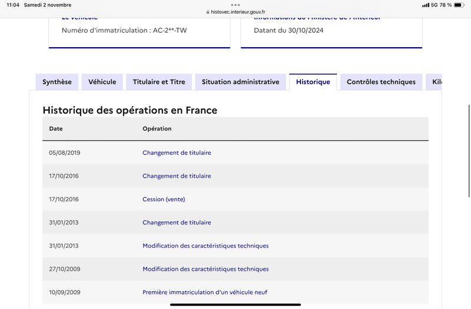Screen dimensions: 471x309
Task: Open Modification des caractéristiques techniques dated 31/01/2013
Action: (x=205, y=246)
